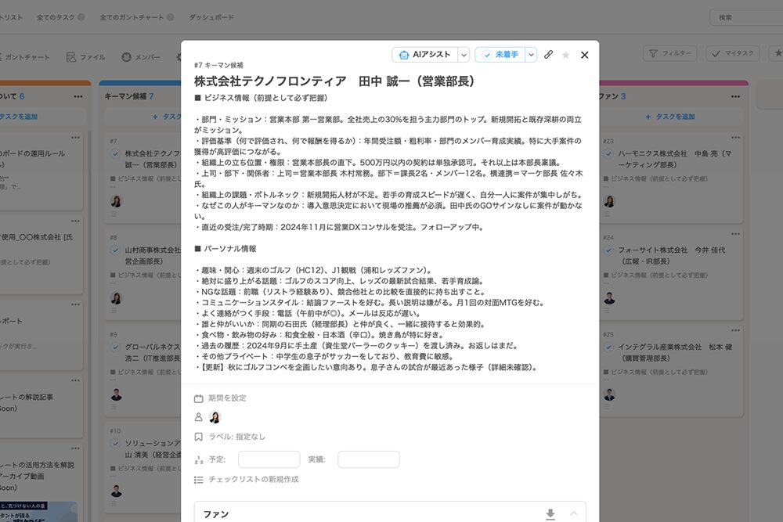Viewport: 783px width, 522px height.
Task: Toggle the 未着手 status button
Action: 500,55
